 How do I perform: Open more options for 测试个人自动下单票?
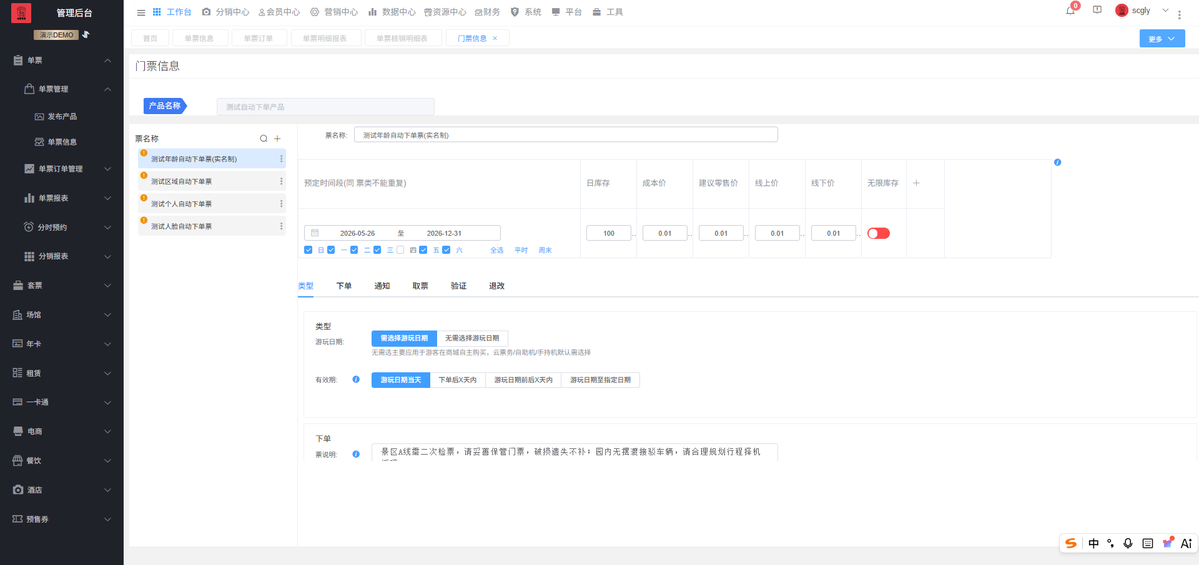(281, 204)
